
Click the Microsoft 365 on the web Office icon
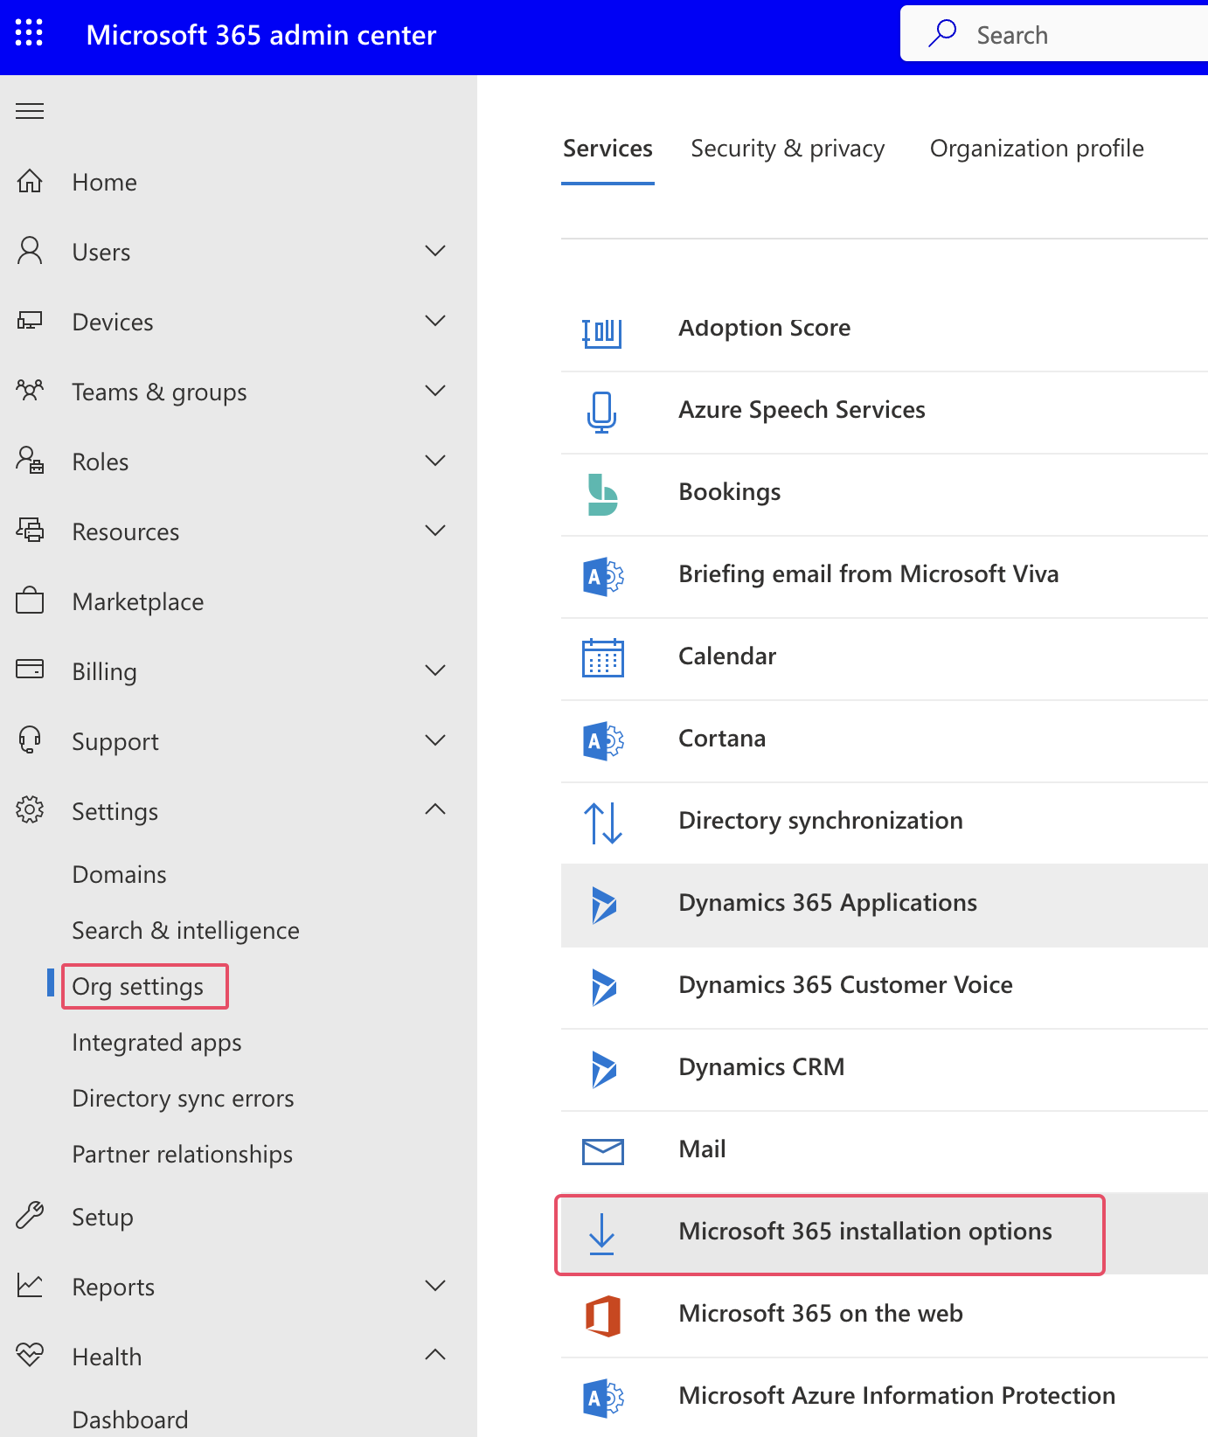(602, 1316)
